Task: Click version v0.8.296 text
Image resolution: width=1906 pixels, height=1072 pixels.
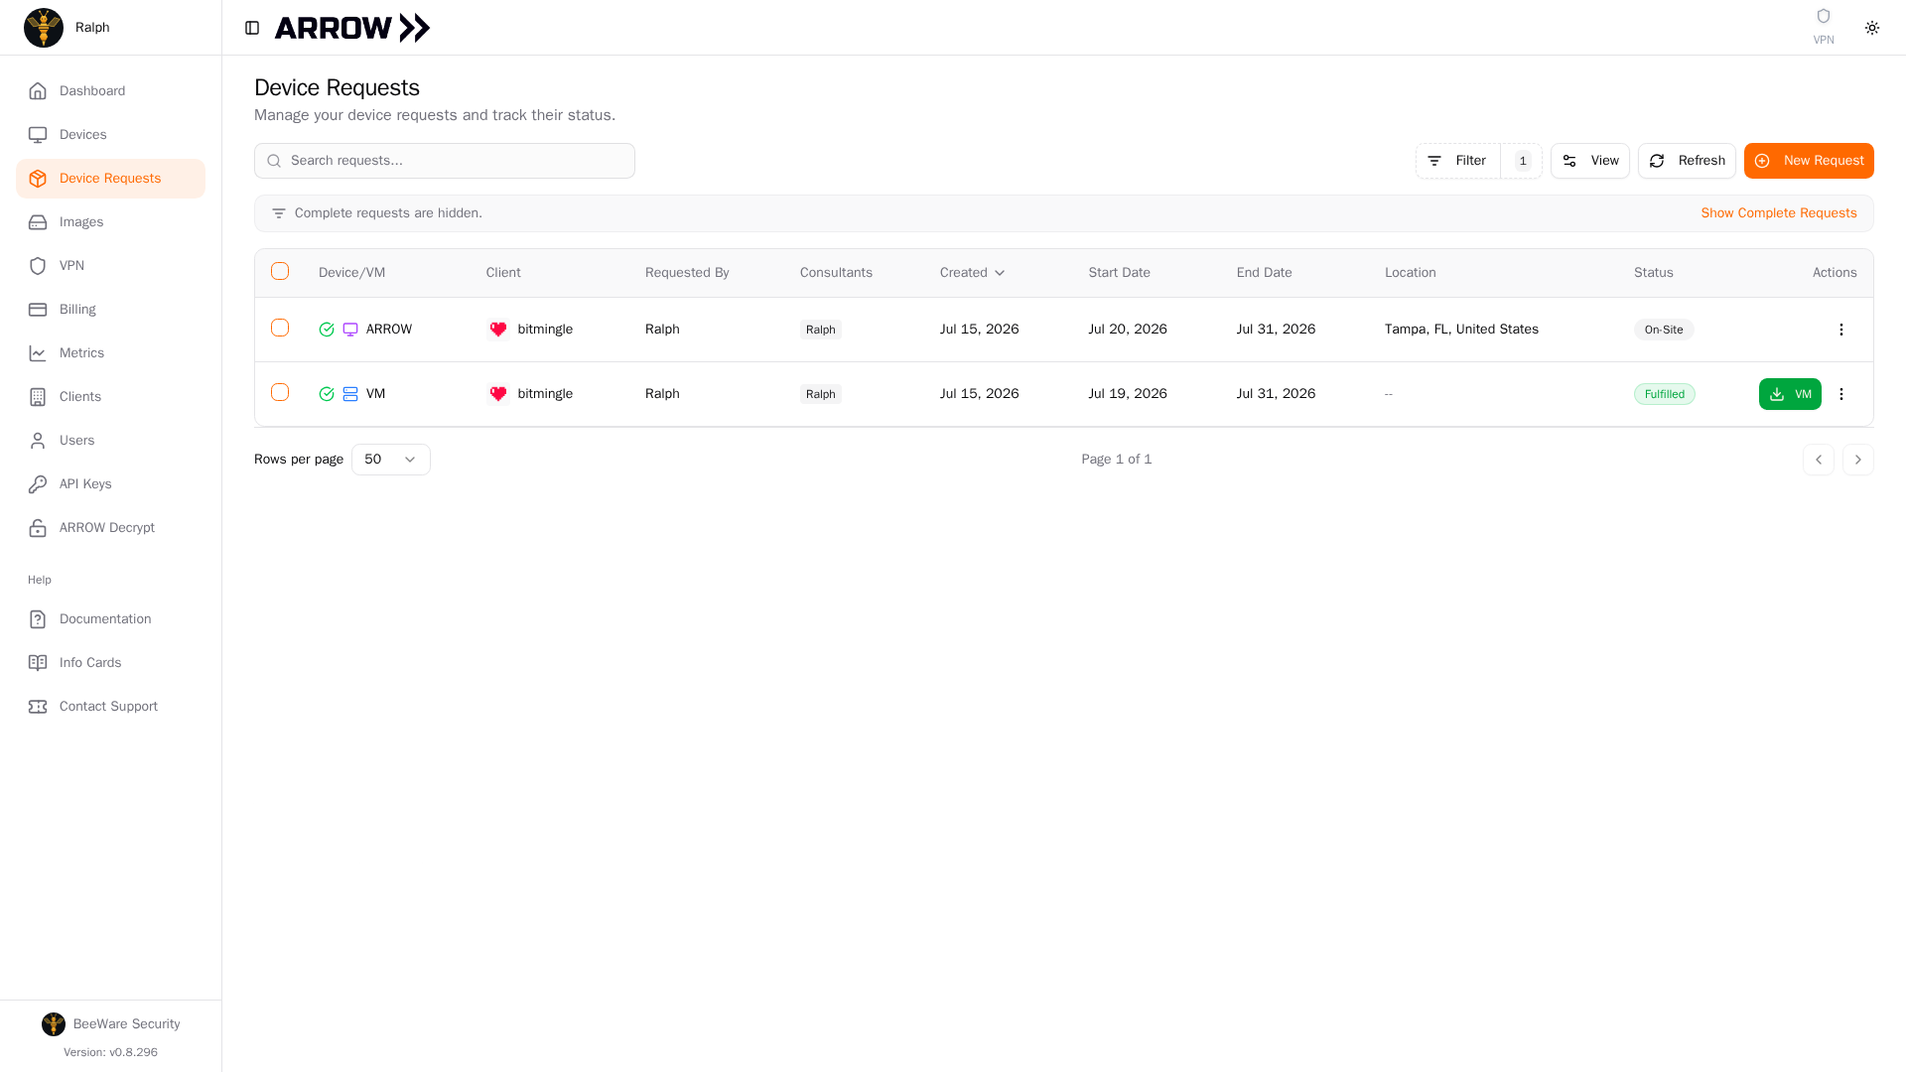Action: (x=110, y=1052)
